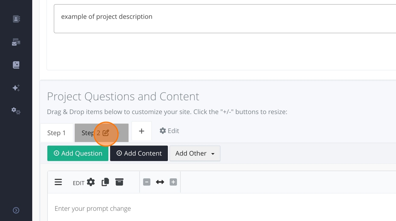Click the duplicate copy icon for the question
Screen dimensions: 396x221
pyautogui.click(x=105, y=182)
